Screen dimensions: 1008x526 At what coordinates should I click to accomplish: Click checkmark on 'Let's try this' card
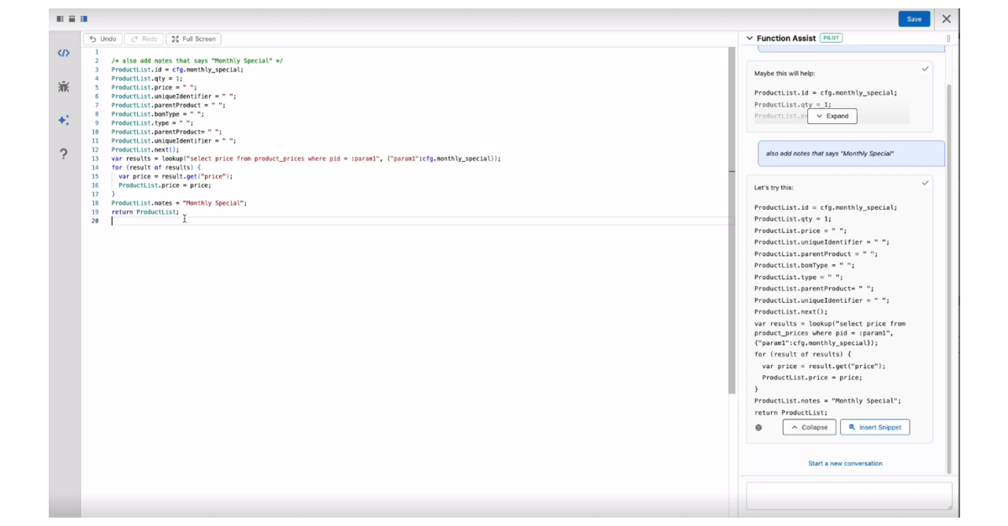[x=925, y=183]
